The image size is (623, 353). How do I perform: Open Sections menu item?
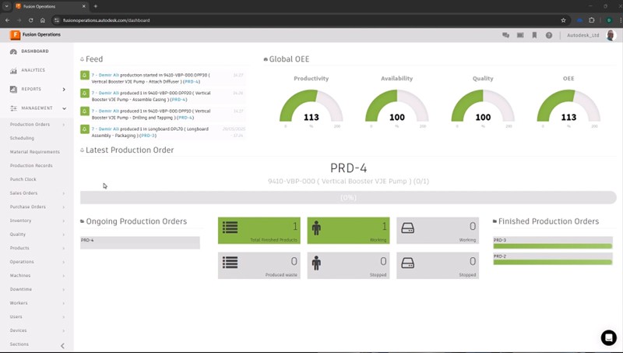(19, 344)
